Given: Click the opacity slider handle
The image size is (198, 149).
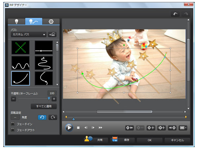Looking at the screenshot, I should pos(49,98).
